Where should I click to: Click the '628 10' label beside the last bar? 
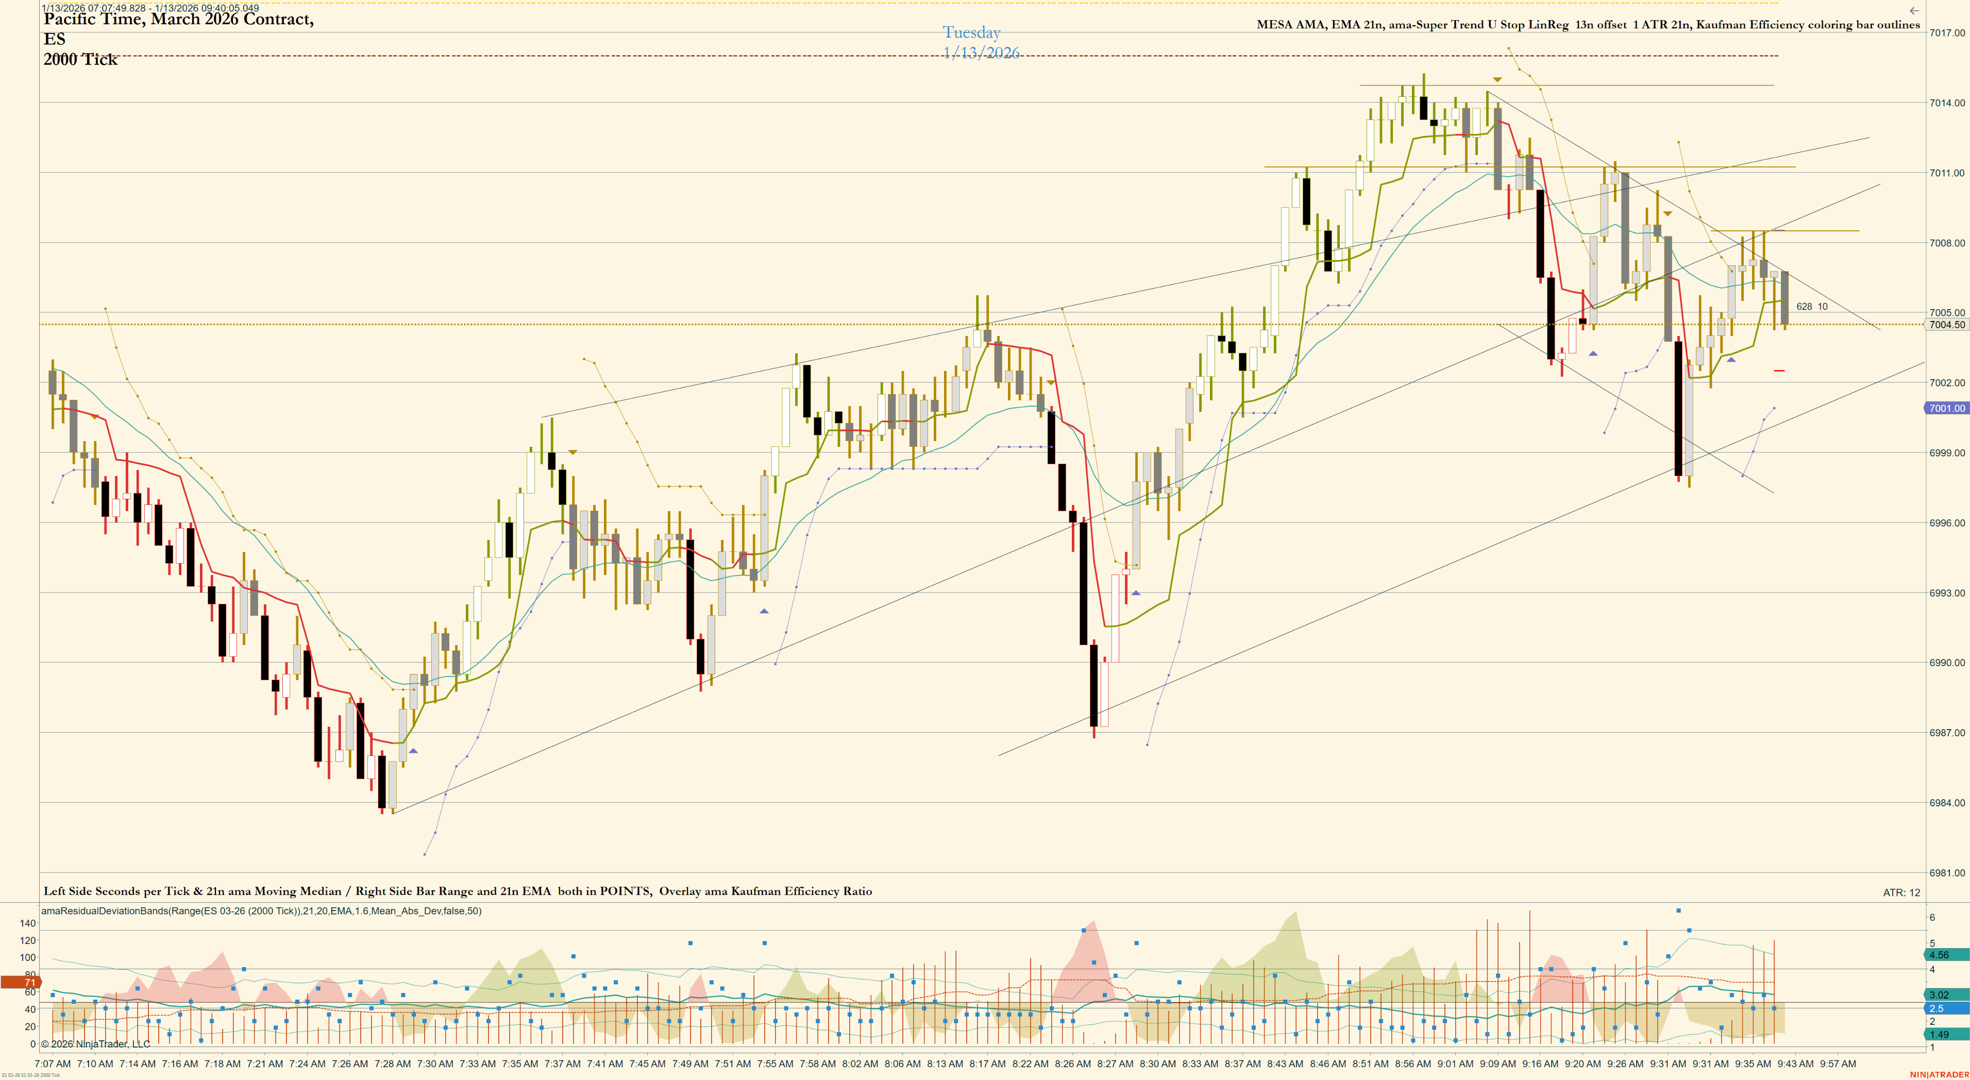click(x=1812, y=307)
